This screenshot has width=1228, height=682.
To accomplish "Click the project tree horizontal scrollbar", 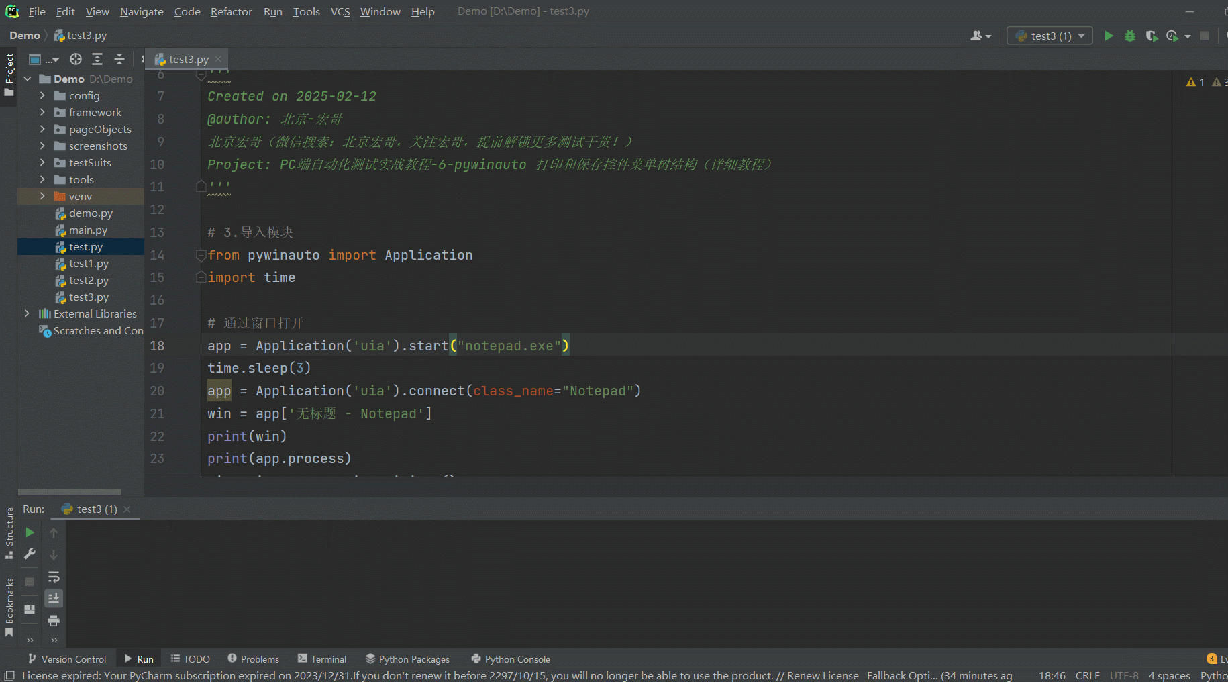I will tap(70, 492).
